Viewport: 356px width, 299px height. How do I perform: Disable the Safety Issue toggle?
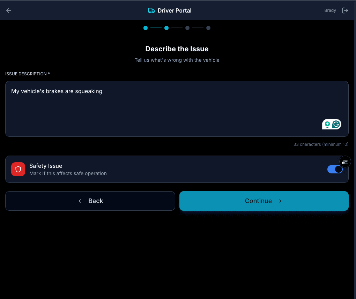(335, 169)
